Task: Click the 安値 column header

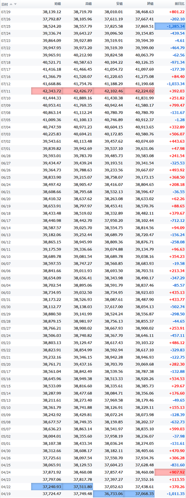Action: click(x=119, y=4)
